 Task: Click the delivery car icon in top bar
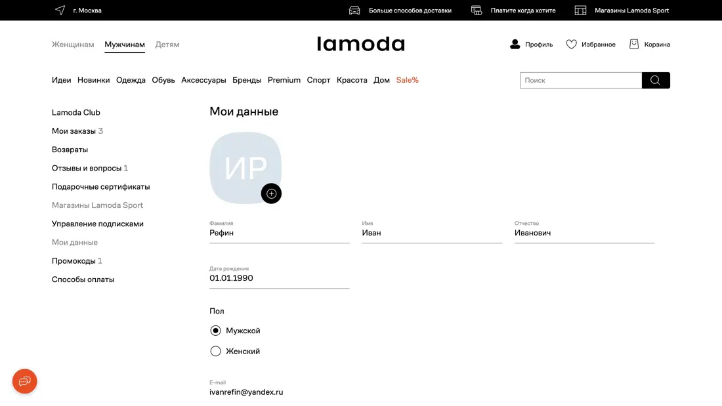tap(354, 10)
